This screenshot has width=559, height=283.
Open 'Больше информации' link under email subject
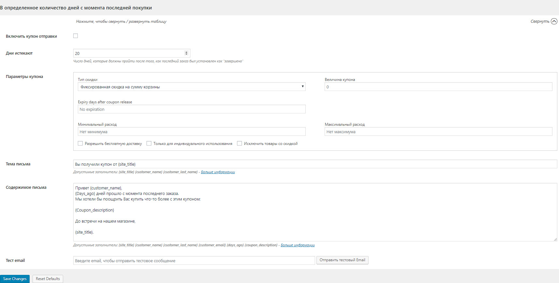[218, 172]
